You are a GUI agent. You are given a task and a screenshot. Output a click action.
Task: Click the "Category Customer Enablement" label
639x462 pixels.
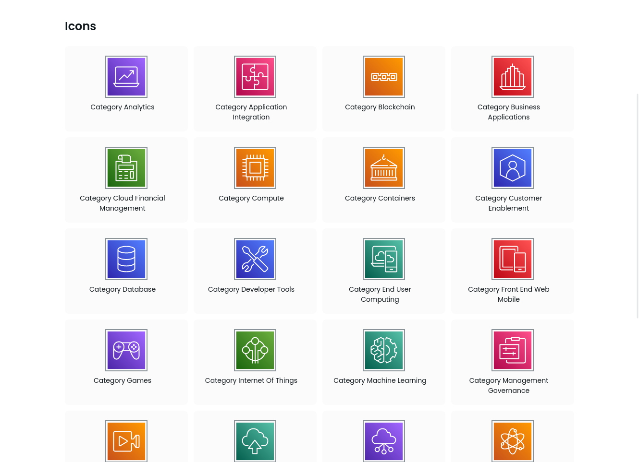(509, 203)
